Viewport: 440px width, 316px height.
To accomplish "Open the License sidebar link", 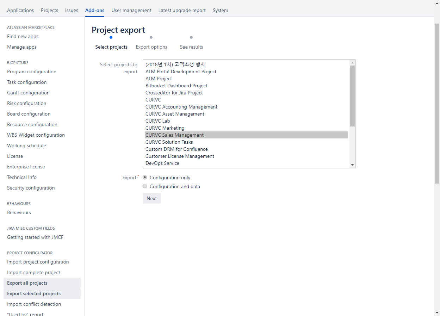I will tap(15, 156).
